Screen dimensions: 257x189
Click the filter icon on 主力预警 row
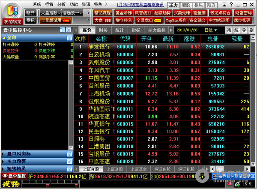[69, 162]
